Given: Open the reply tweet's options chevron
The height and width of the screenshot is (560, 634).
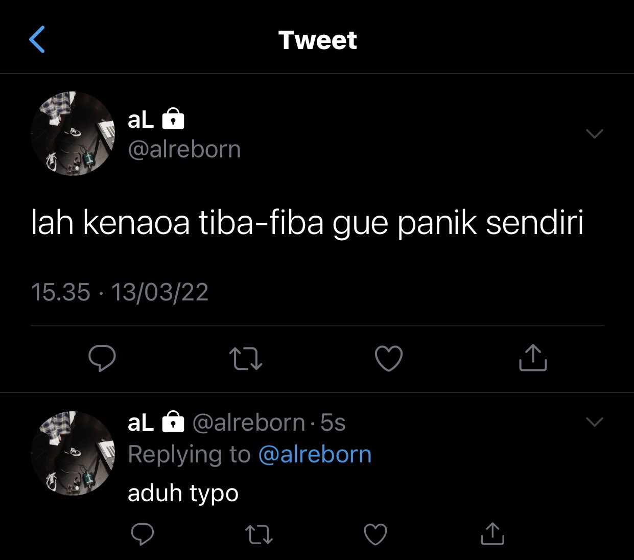Looking at the screenshot, I should pos(595,422).
